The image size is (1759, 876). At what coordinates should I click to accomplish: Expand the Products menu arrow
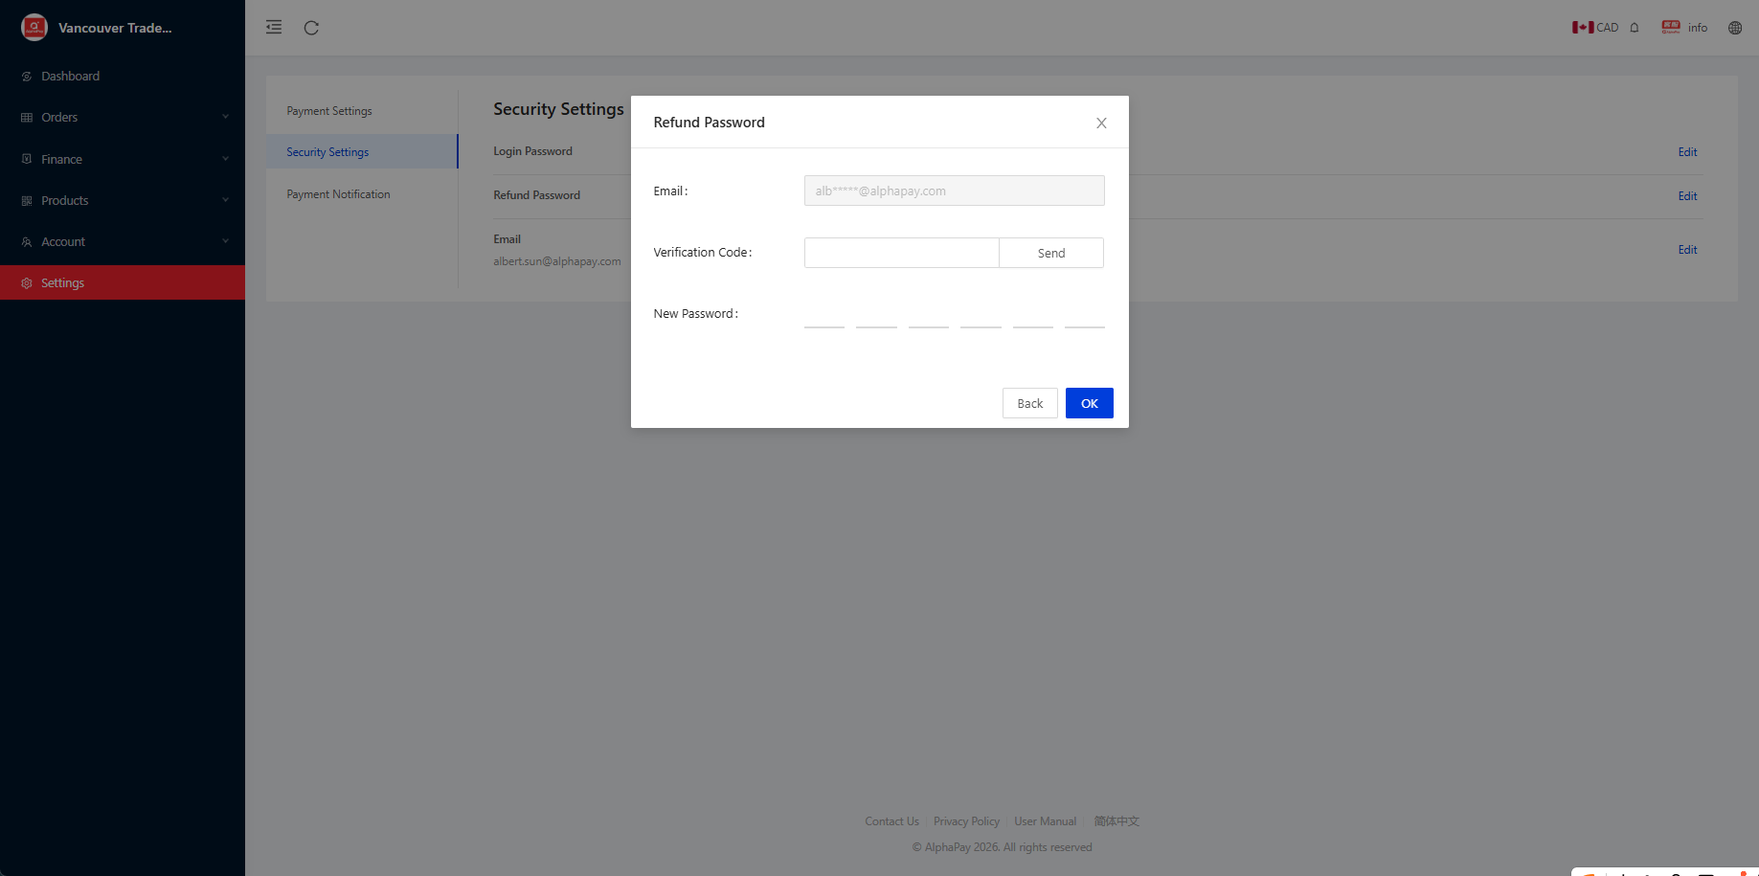225,200
